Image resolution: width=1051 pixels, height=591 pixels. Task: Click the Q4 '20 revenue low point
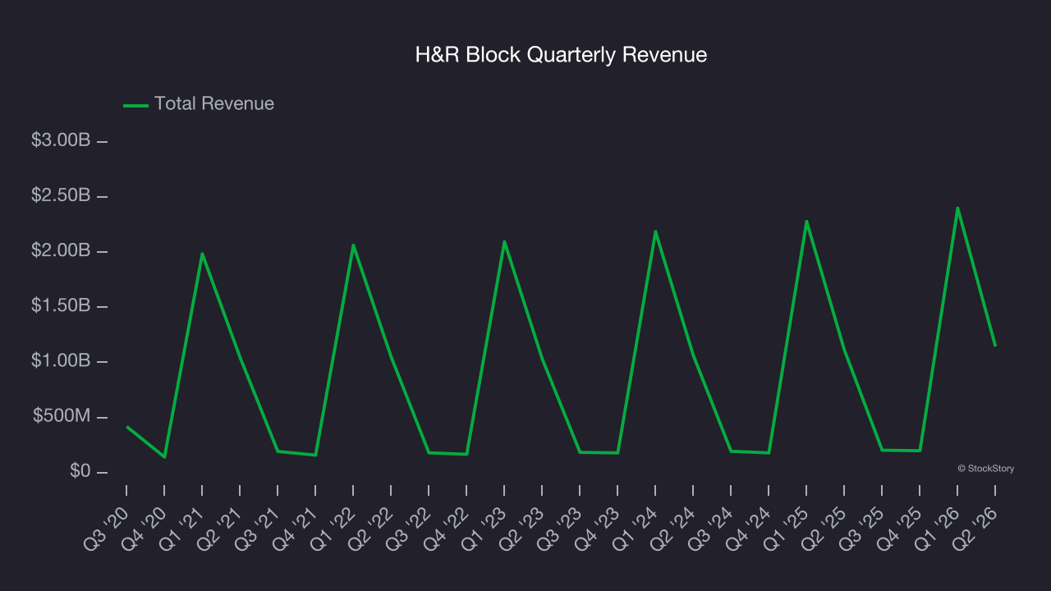(164, 457)
